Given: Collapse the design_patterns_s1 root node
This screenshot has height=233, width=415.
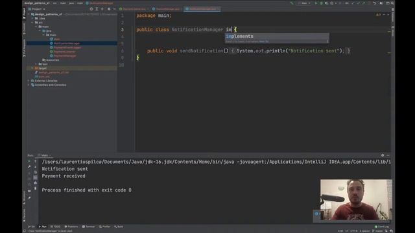Looking at the screenshot, I should 29,14.
